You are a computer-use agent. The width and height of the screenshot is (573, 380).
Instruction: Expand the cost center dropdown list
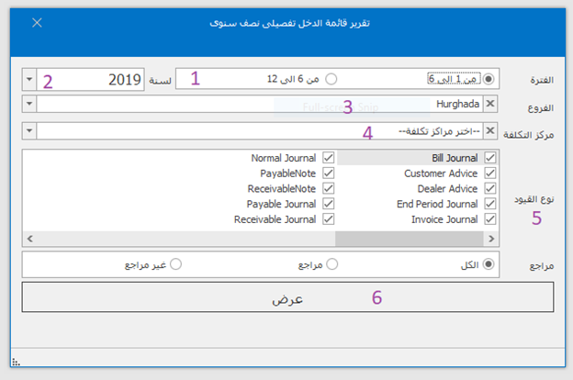pos(27,131)
